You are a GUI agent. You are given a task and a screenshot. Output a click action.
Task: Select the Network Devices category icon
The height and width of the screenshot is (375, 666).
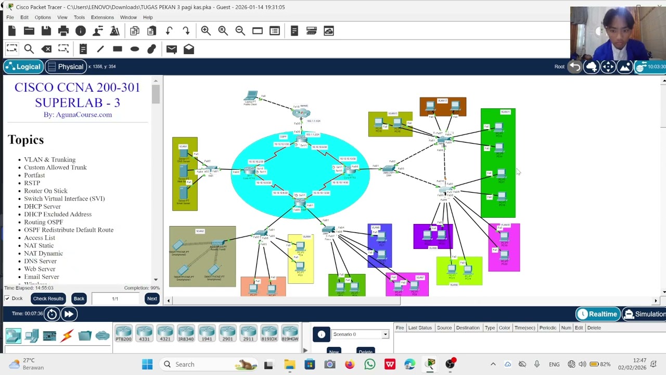click(14, 336)
